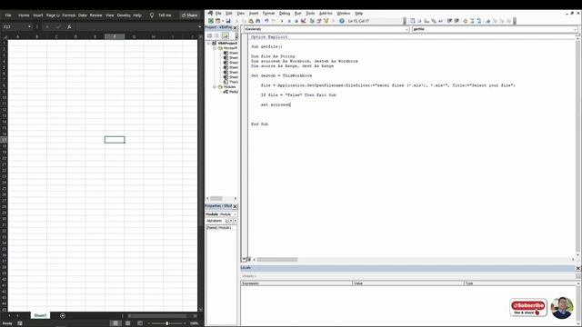Select Normal view icon in Excel status bar
582x327 pixels.
[x=115, y=323]
